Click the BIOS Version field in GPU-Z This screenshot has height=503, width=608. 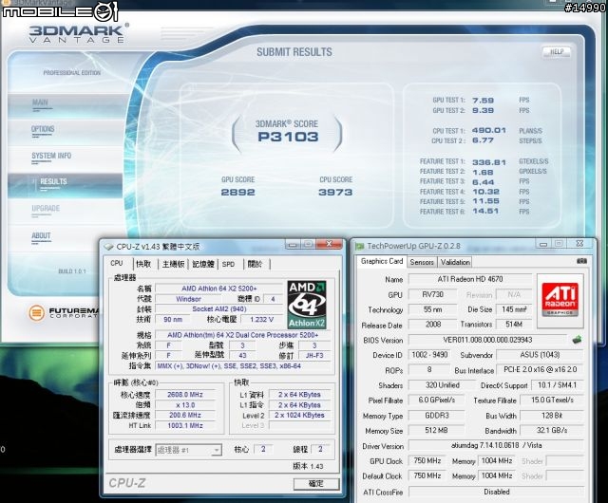pyautogui.click(x=487, y=340)
